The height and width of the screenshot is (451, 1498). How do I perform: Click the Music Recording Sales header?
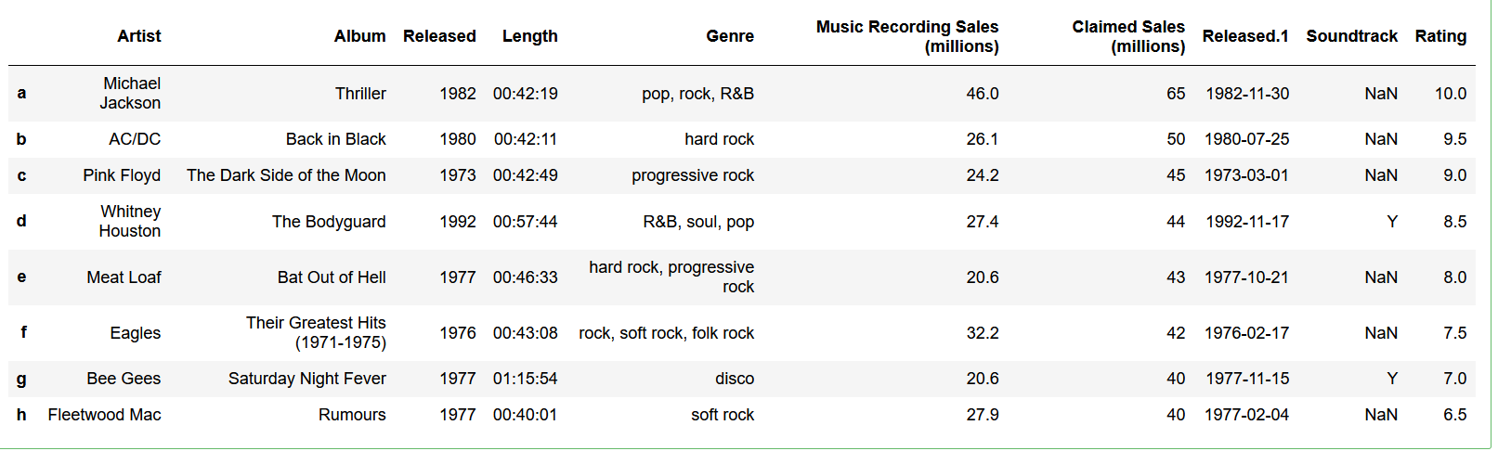click(x=906, y=36)
